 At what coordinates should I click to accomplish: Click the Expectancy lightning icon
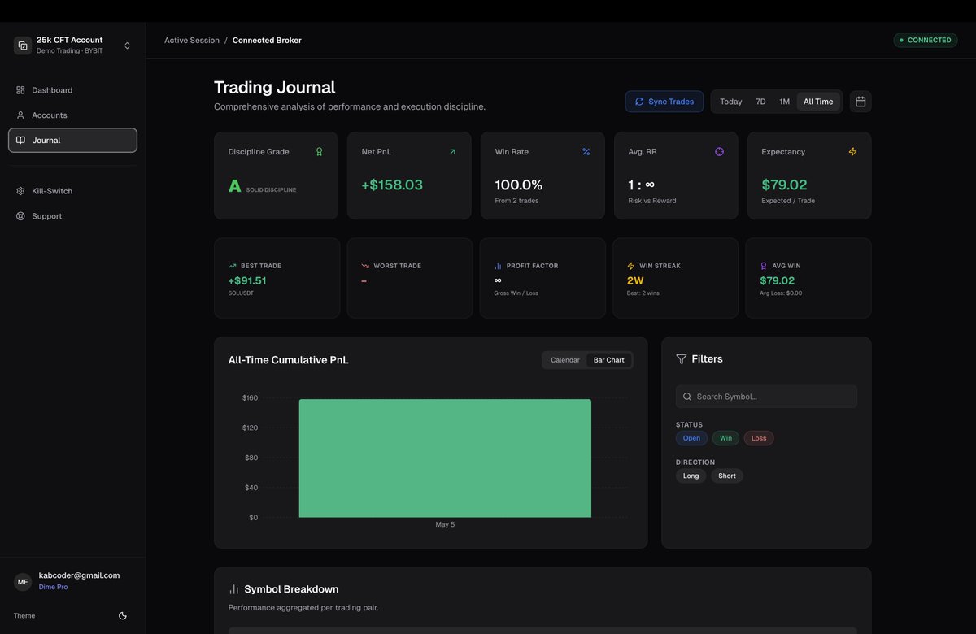pyautogui.click(x=852, y=152)
